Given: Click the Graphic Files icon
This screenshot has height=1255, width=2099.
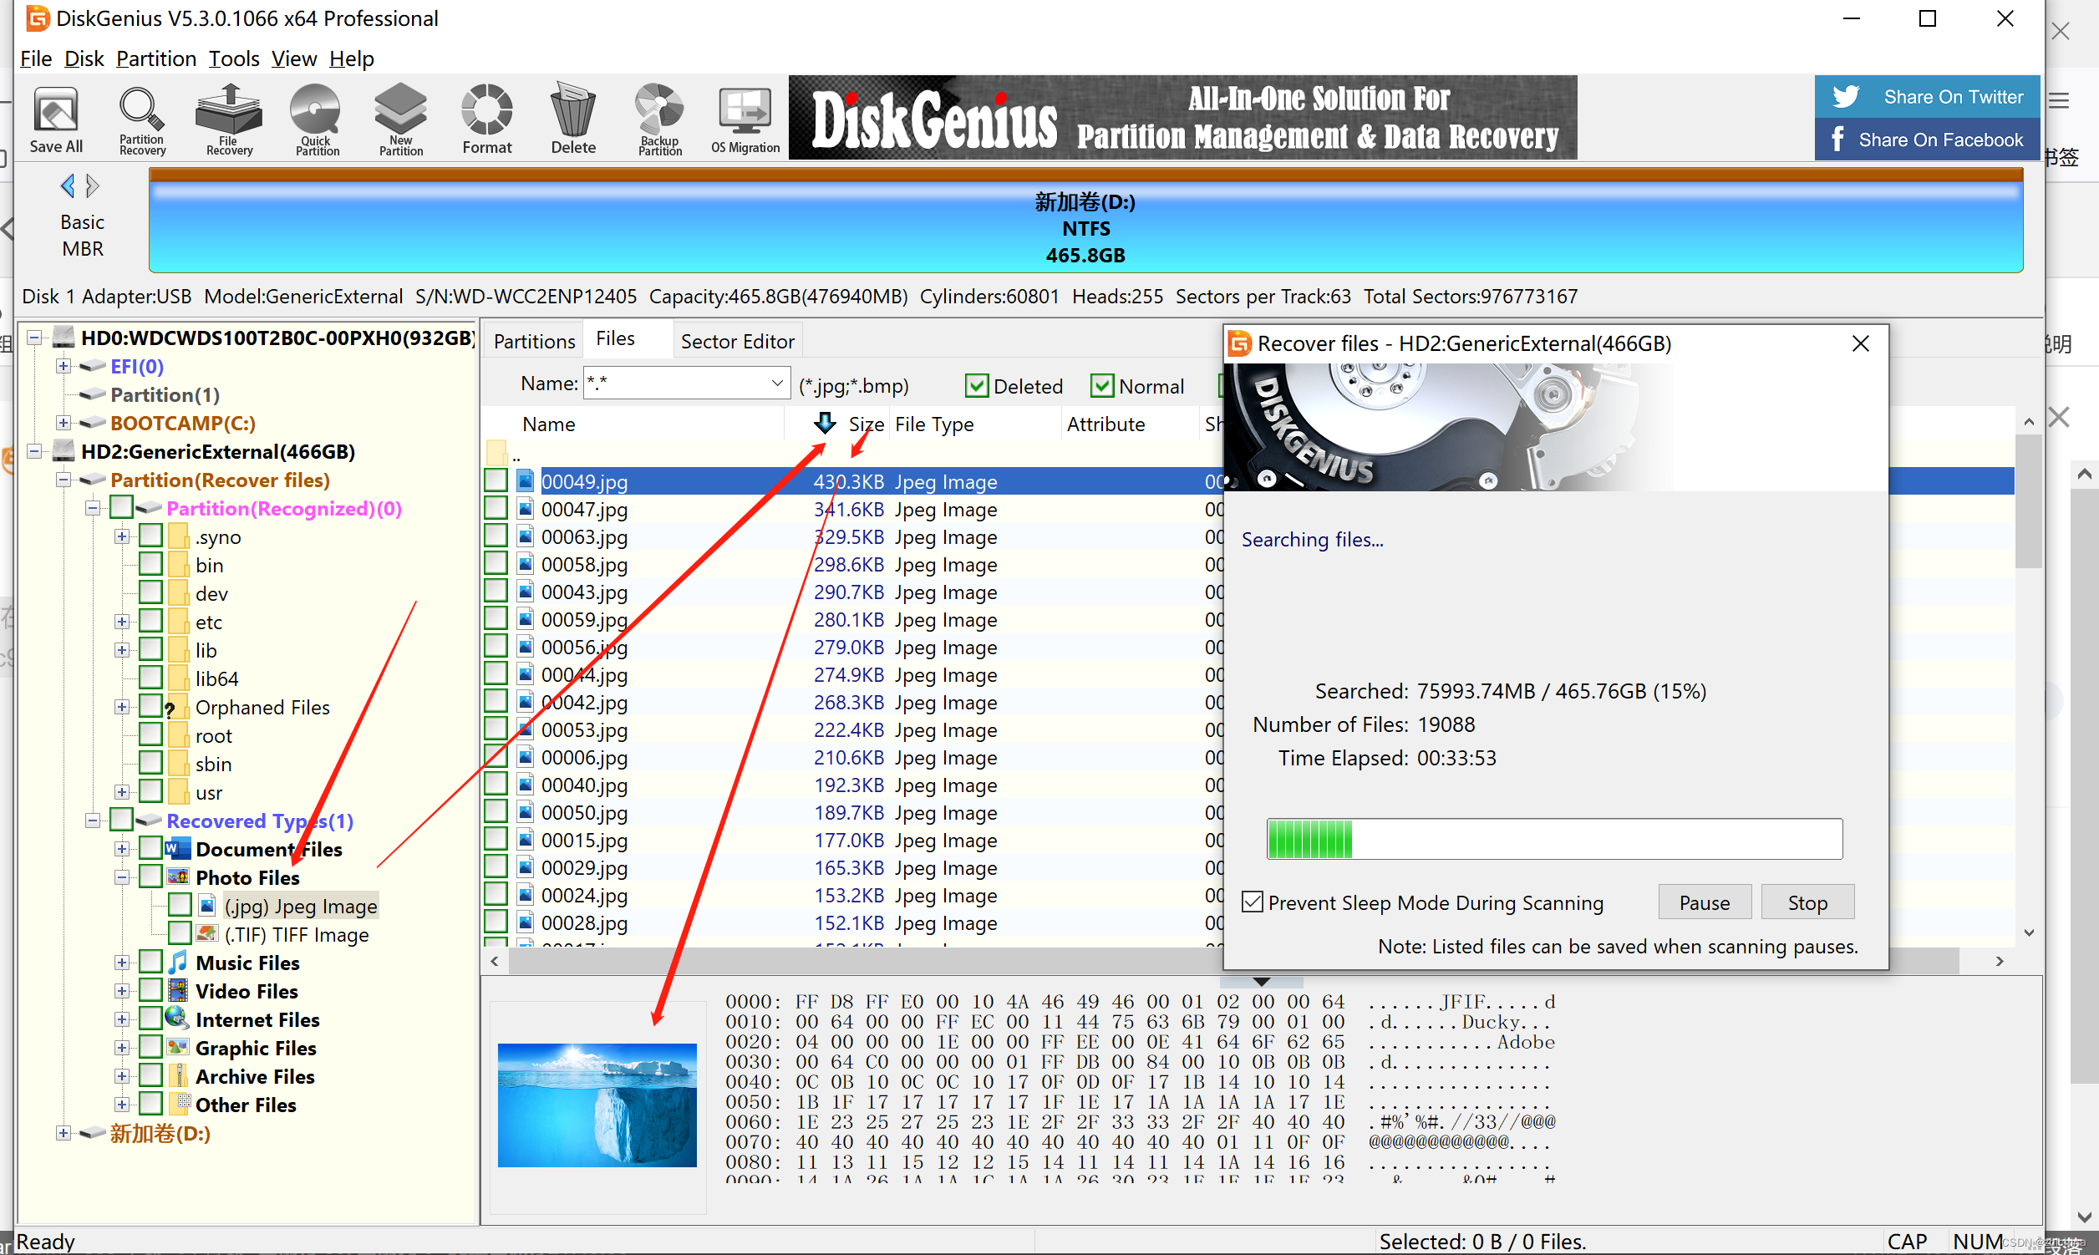Looking at the screenshot, I should tap(178, 1047).
